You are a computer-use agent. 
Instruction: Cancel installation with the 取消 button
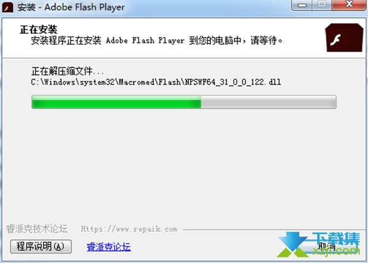click(327, 246)
